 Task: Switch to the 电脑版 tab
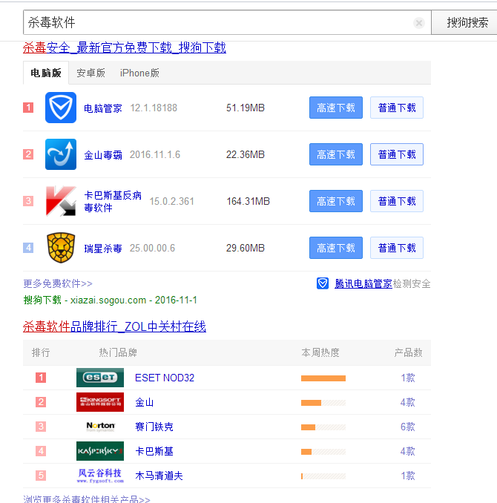tap(46, 73)
